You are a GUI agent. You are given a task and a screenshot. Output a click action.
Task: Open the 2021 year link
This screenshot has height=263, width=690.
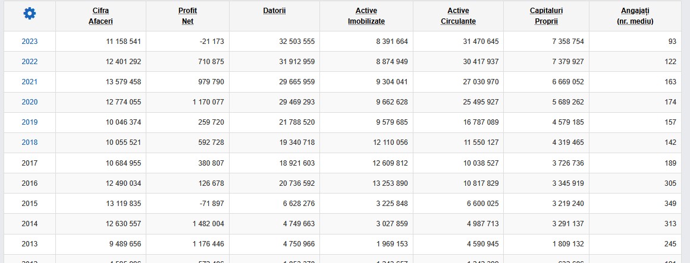pos(30,82)
